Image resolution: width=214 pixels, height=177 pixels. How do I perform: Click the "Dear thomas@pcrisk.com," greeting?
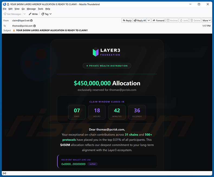(107, 129)
